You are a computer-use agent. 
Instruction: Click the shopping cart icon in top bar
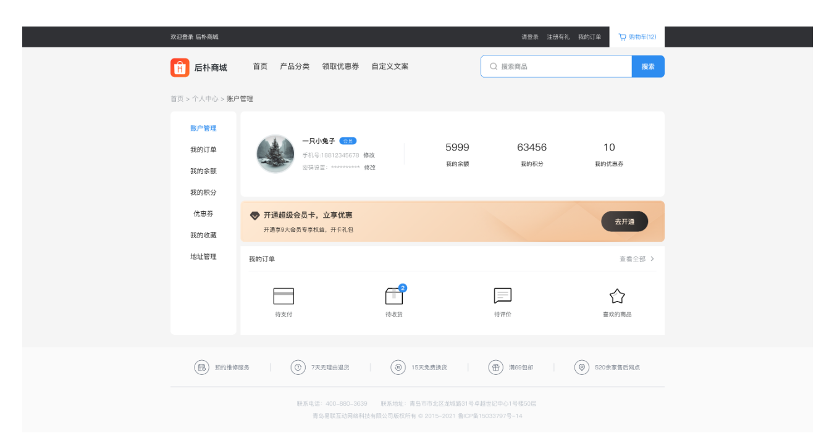[x=623, y=37]
